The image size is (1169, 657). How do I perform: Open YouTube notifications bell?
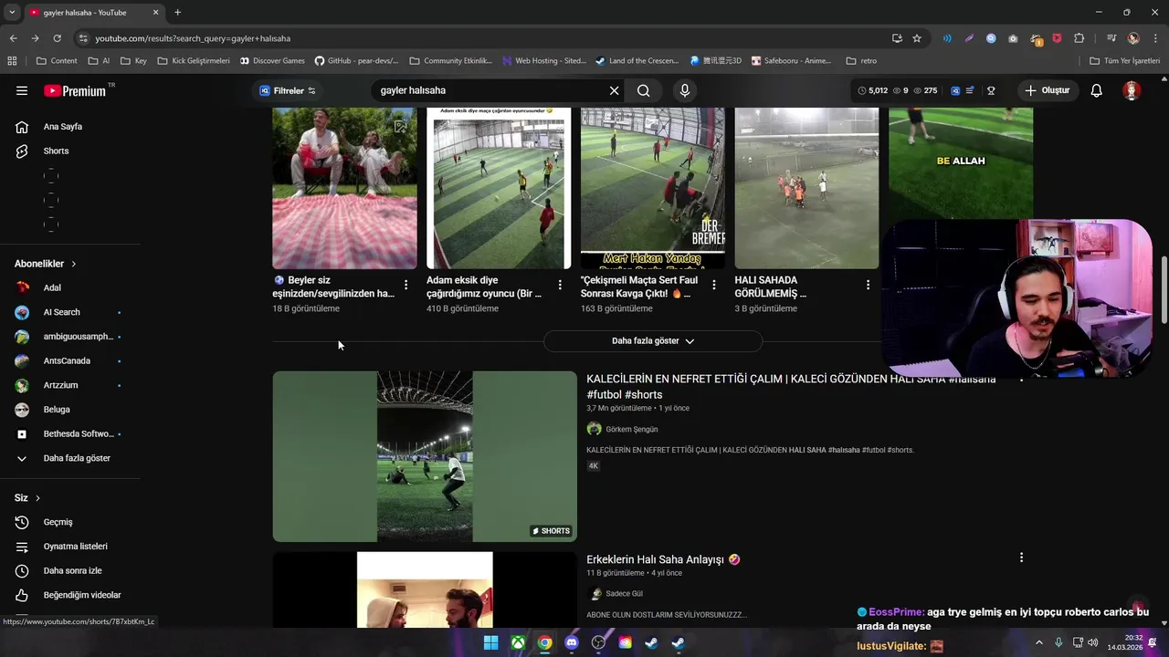1097,90
